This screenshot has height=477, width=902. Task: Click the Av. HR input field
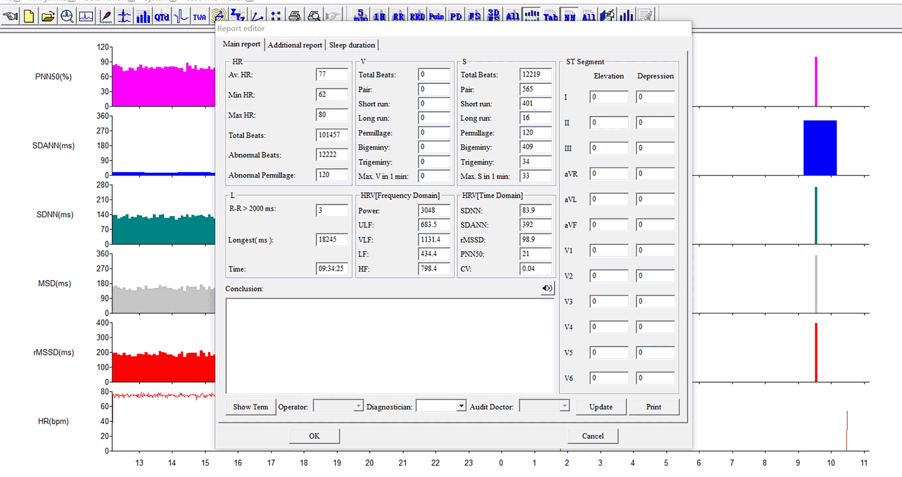click(x=331, y=75)
